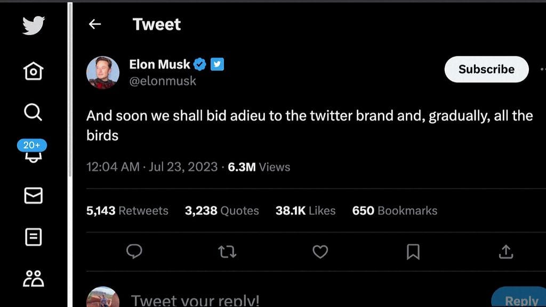Click the verified blue checkmark badge
Image resolution: width=546 pixels, height=307 pixels.
(199, 64)
